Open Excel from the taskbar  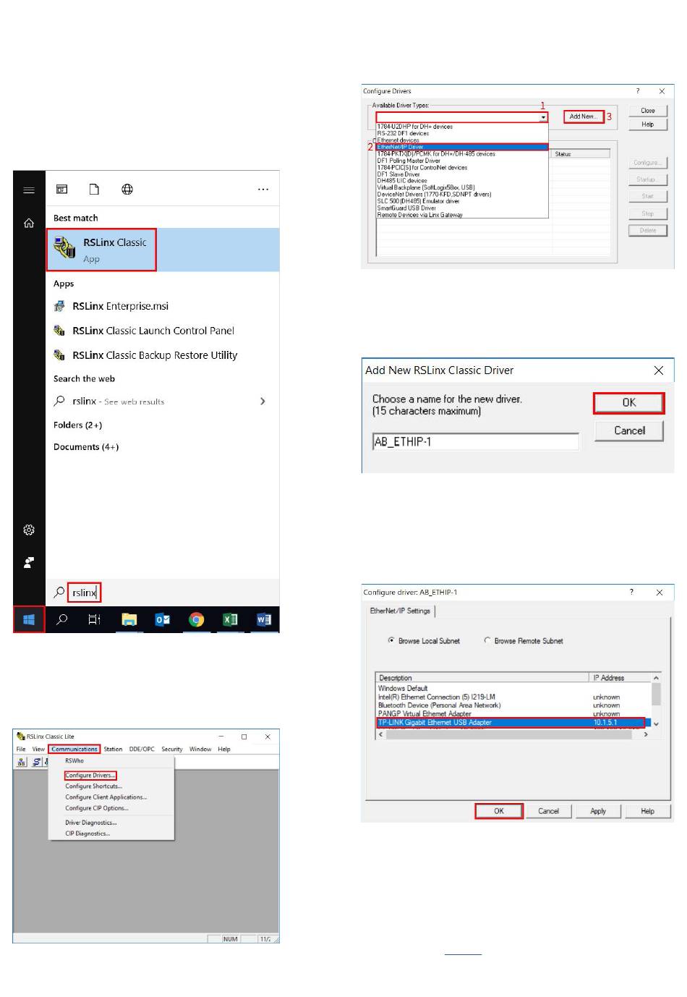coord(230,619)
